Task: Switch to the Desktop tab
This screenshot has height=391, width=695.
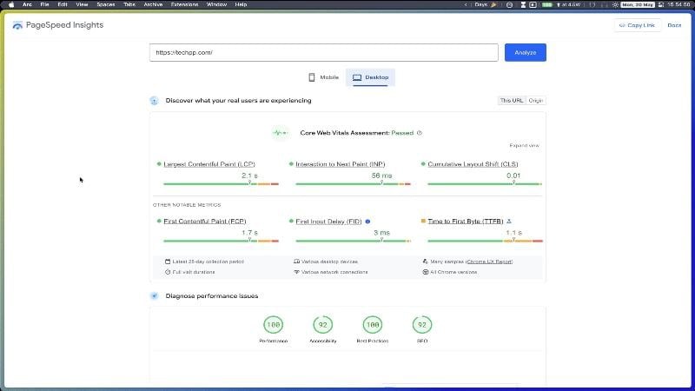Action: point(371,77)
